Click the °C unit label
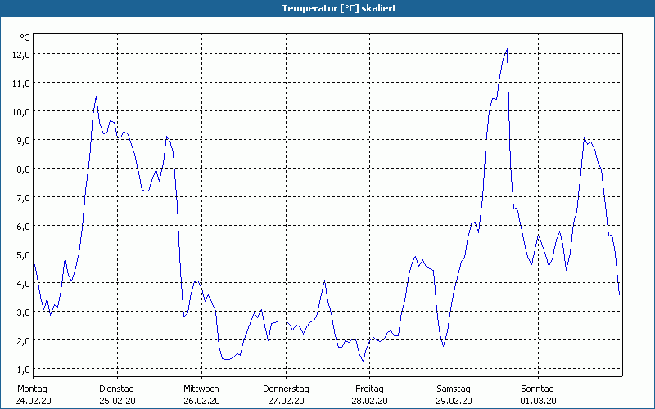Image resolution: width=655 pixels, height=409 pixels. (25, 38)
